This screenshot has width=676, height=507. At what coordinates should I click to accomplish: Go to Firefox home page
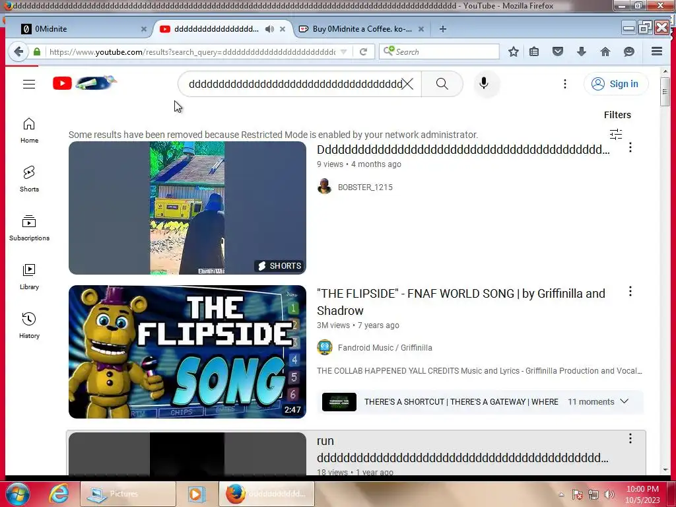(605, 51)
